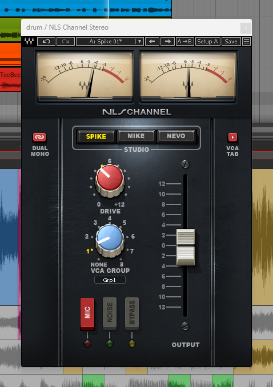Copy settings with A→B button

(x=185, y=41)
